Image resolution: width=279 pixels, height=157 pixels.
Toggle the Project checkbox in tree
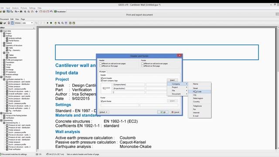tap(4, 33)
